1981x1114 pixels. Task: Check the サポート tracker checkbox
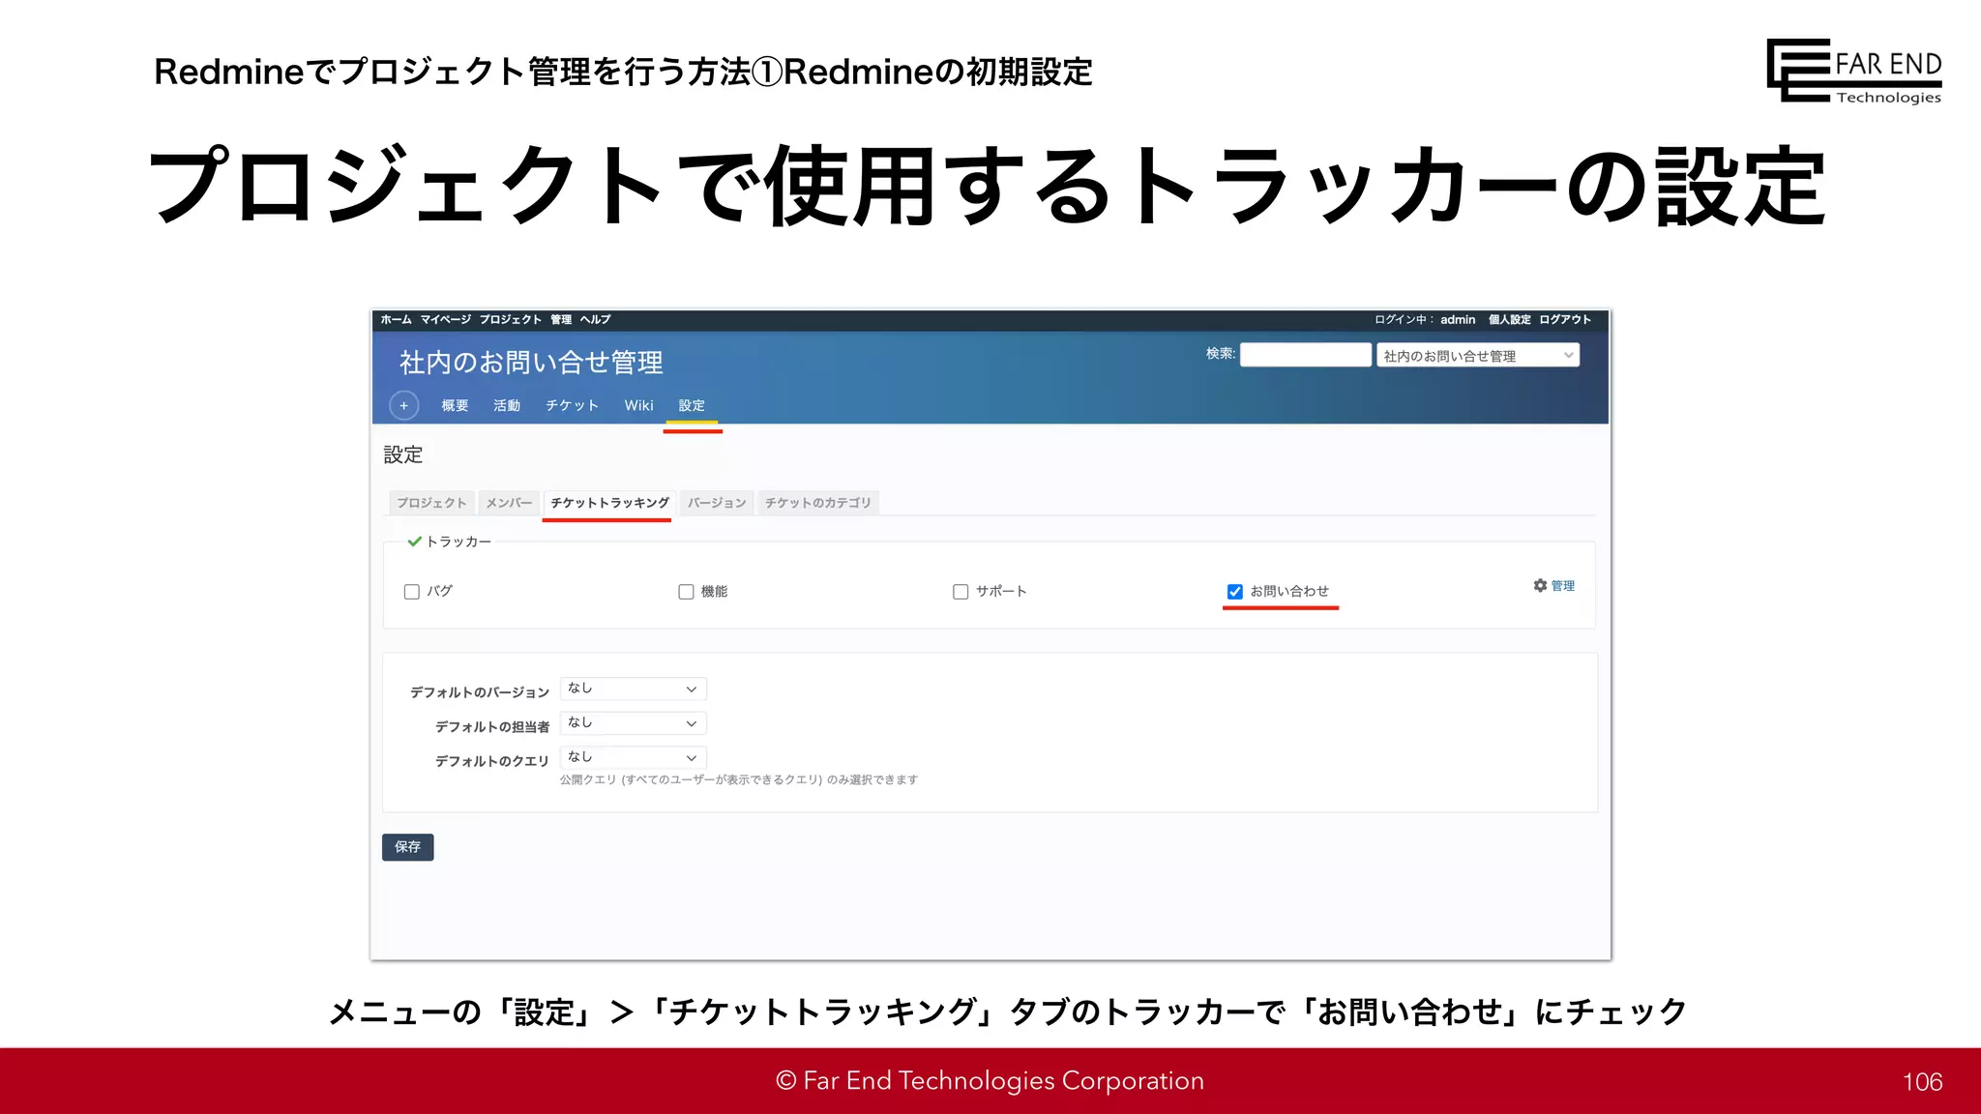coord(961,592)
